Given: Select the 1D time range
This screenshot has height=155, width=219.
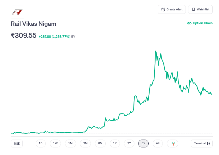Looking at the screenshot, I should [x=41, y=143].
